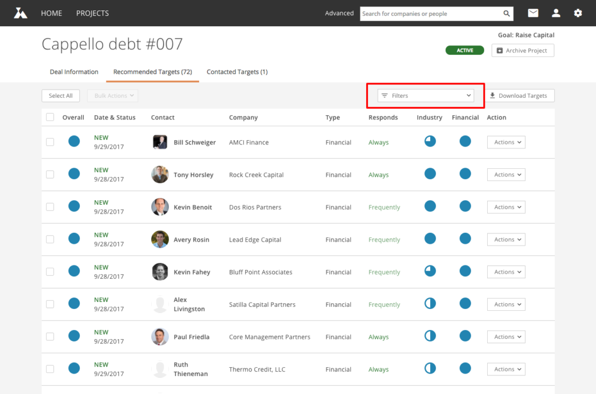Click Paul Friedla's half-filled industry icon
The width and height of the screenshot is (596, 394).
[x=430, y=336]
